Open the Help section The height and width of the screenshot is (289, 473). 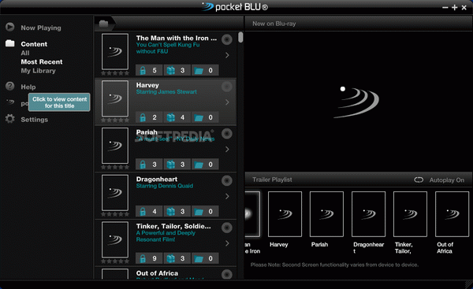pos(28,87)
